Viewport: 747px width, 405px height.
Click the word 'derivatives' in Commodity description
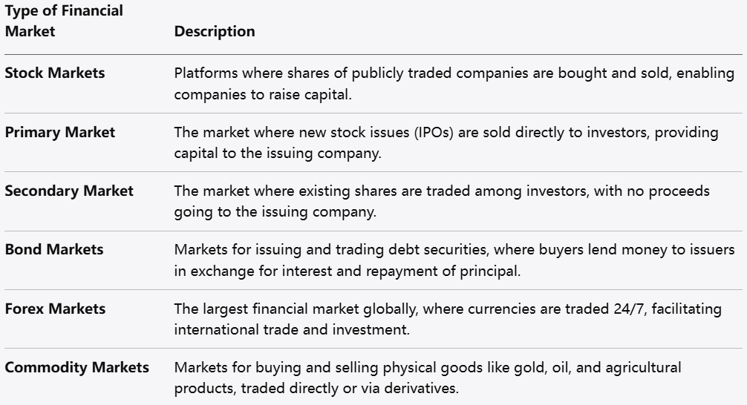coord(426,388)
